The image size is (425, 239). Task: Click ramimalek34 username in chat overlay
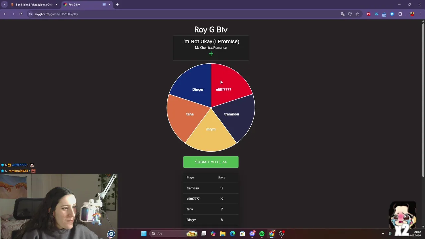[18, 171]
